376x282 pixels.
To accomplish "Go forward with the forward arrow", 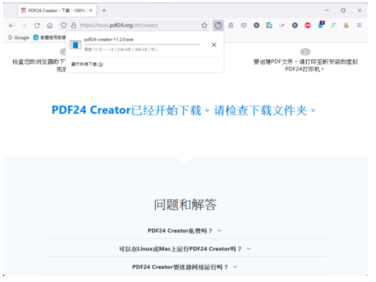I will click(x=24, y=25).
